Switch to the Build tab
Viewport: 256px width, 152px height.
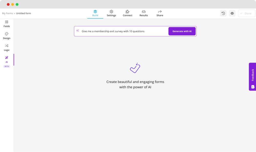click(x=95, y=13)
